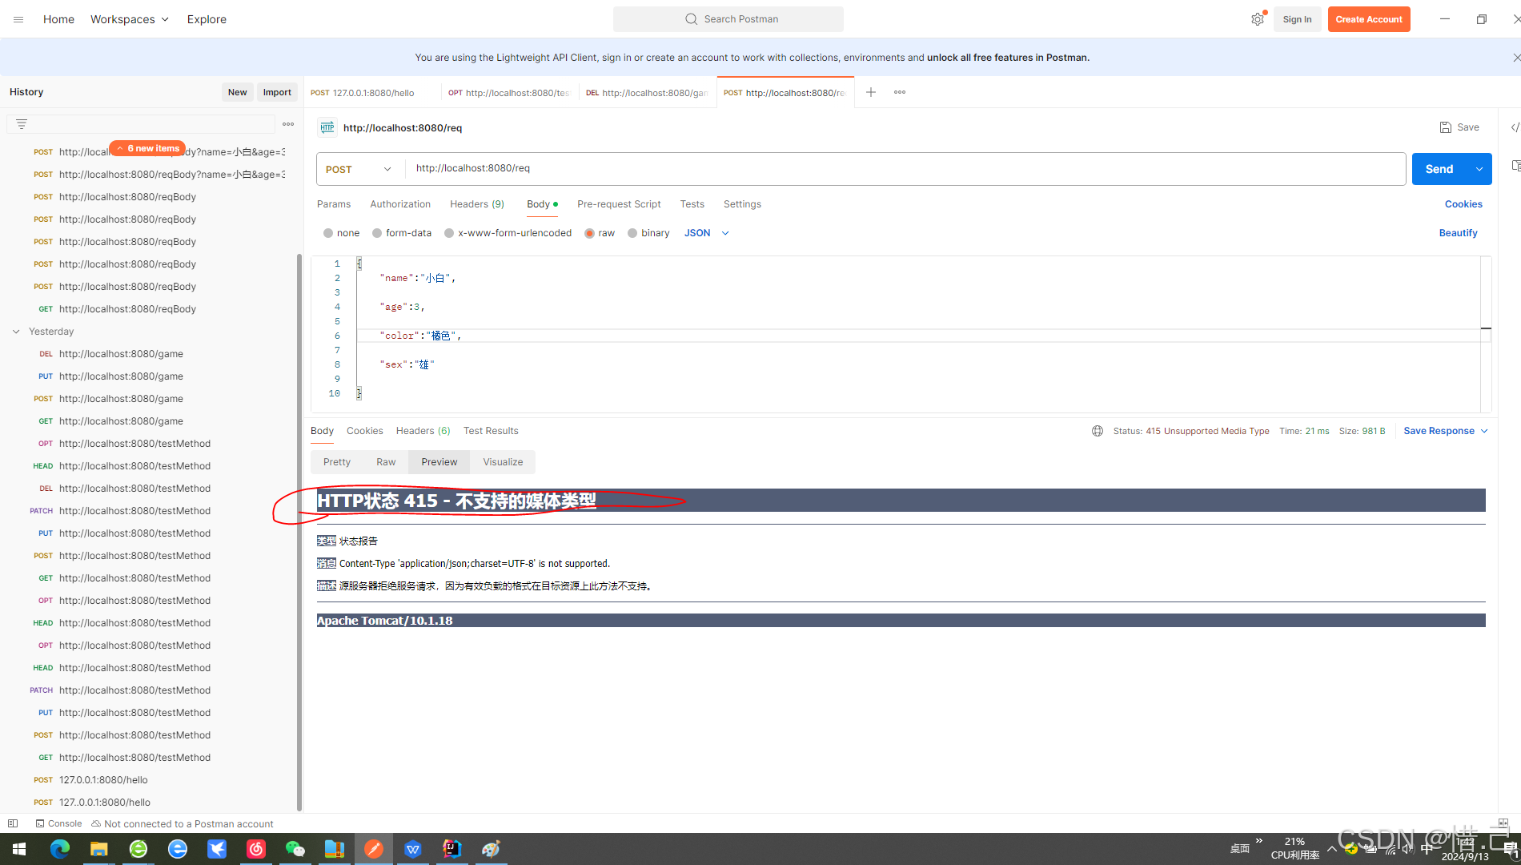
Task: Switch to the Authorization tab
Action: tap(400, 204)
